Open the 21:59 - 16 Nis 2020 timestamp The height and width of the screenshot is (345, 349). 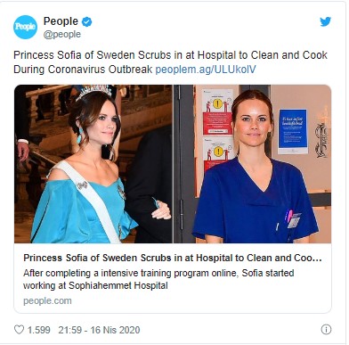pyautogui.click(x=99, y=330)
